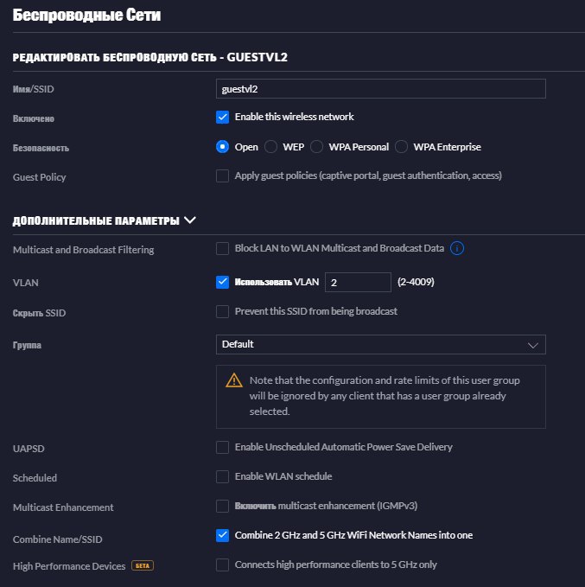585x587 pixels.
Task: Enable Apply guest policies checkbox
Action: coord(222,175)
